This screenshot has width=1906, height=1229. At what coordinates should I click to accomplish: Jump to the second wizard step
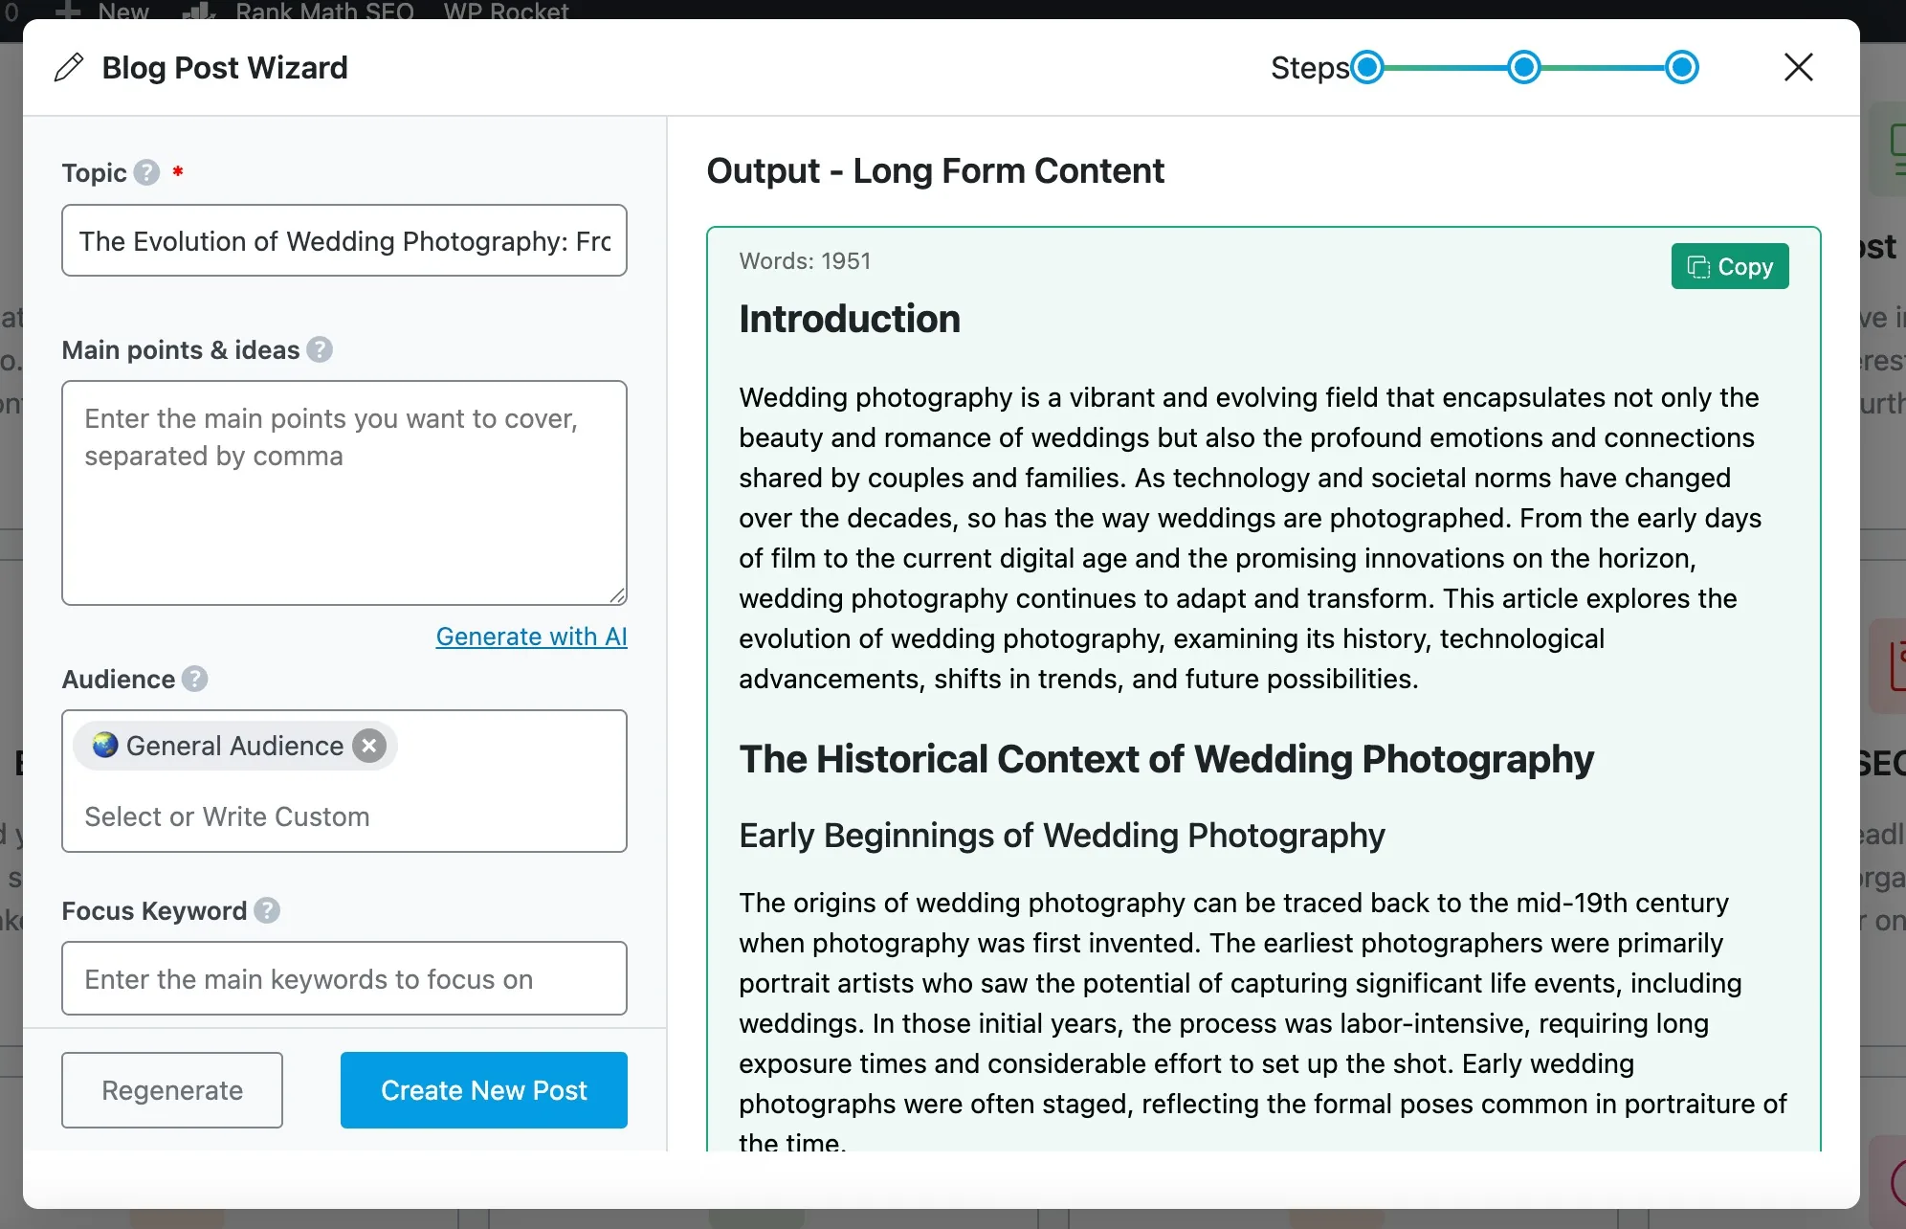click(1524, 68)
